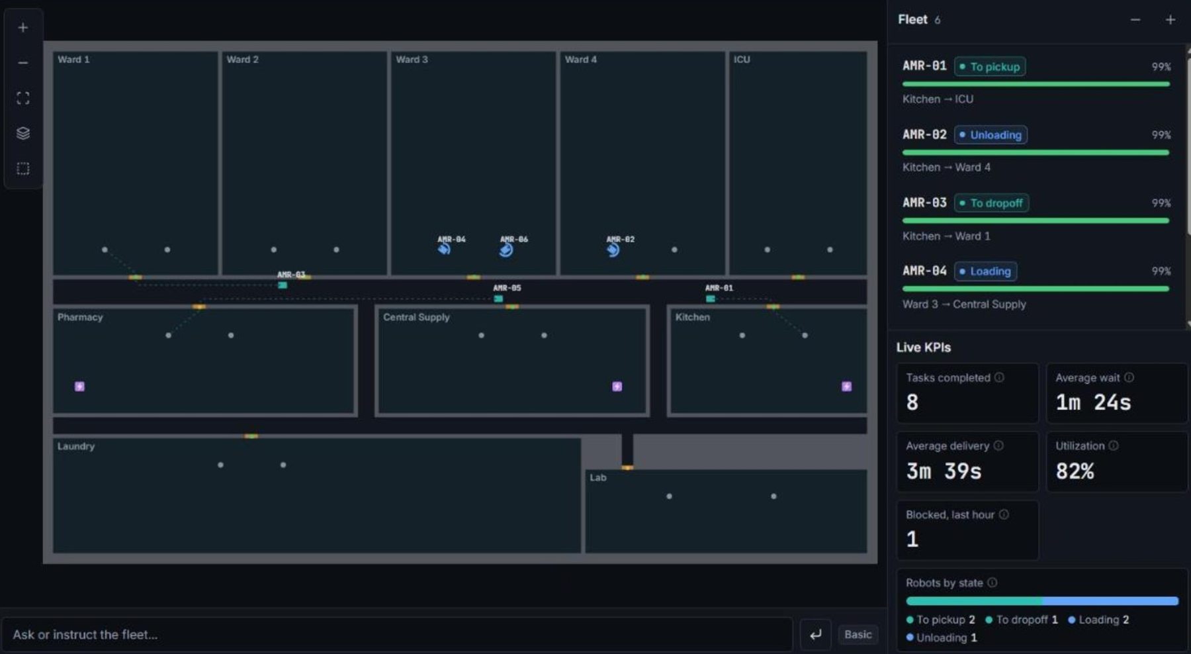Screen dimensions: 1191x654
Task: Select the AMR-05 robot marker in the corridor
Action: click(498, 299)
